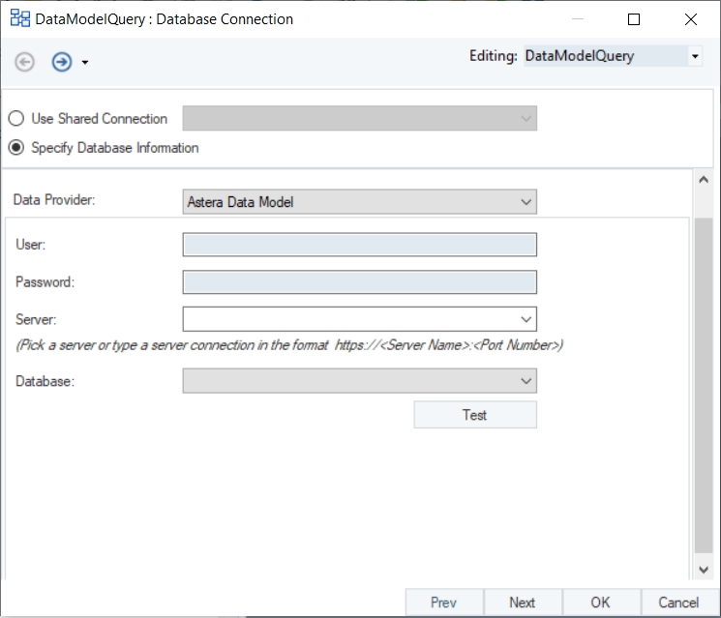
Task: Click the User input field
Action: click(x=359, y=245)
